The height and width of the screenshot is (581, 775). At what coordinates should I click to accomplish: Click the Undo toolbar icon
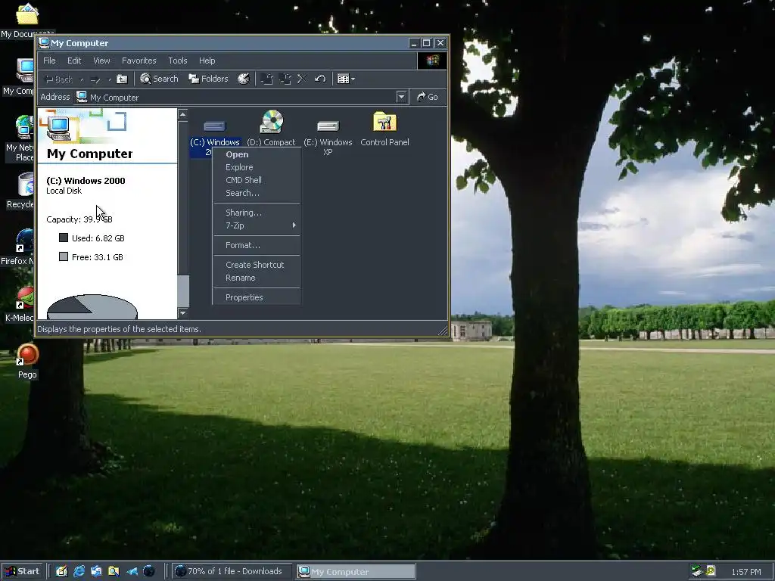(320, 79)
